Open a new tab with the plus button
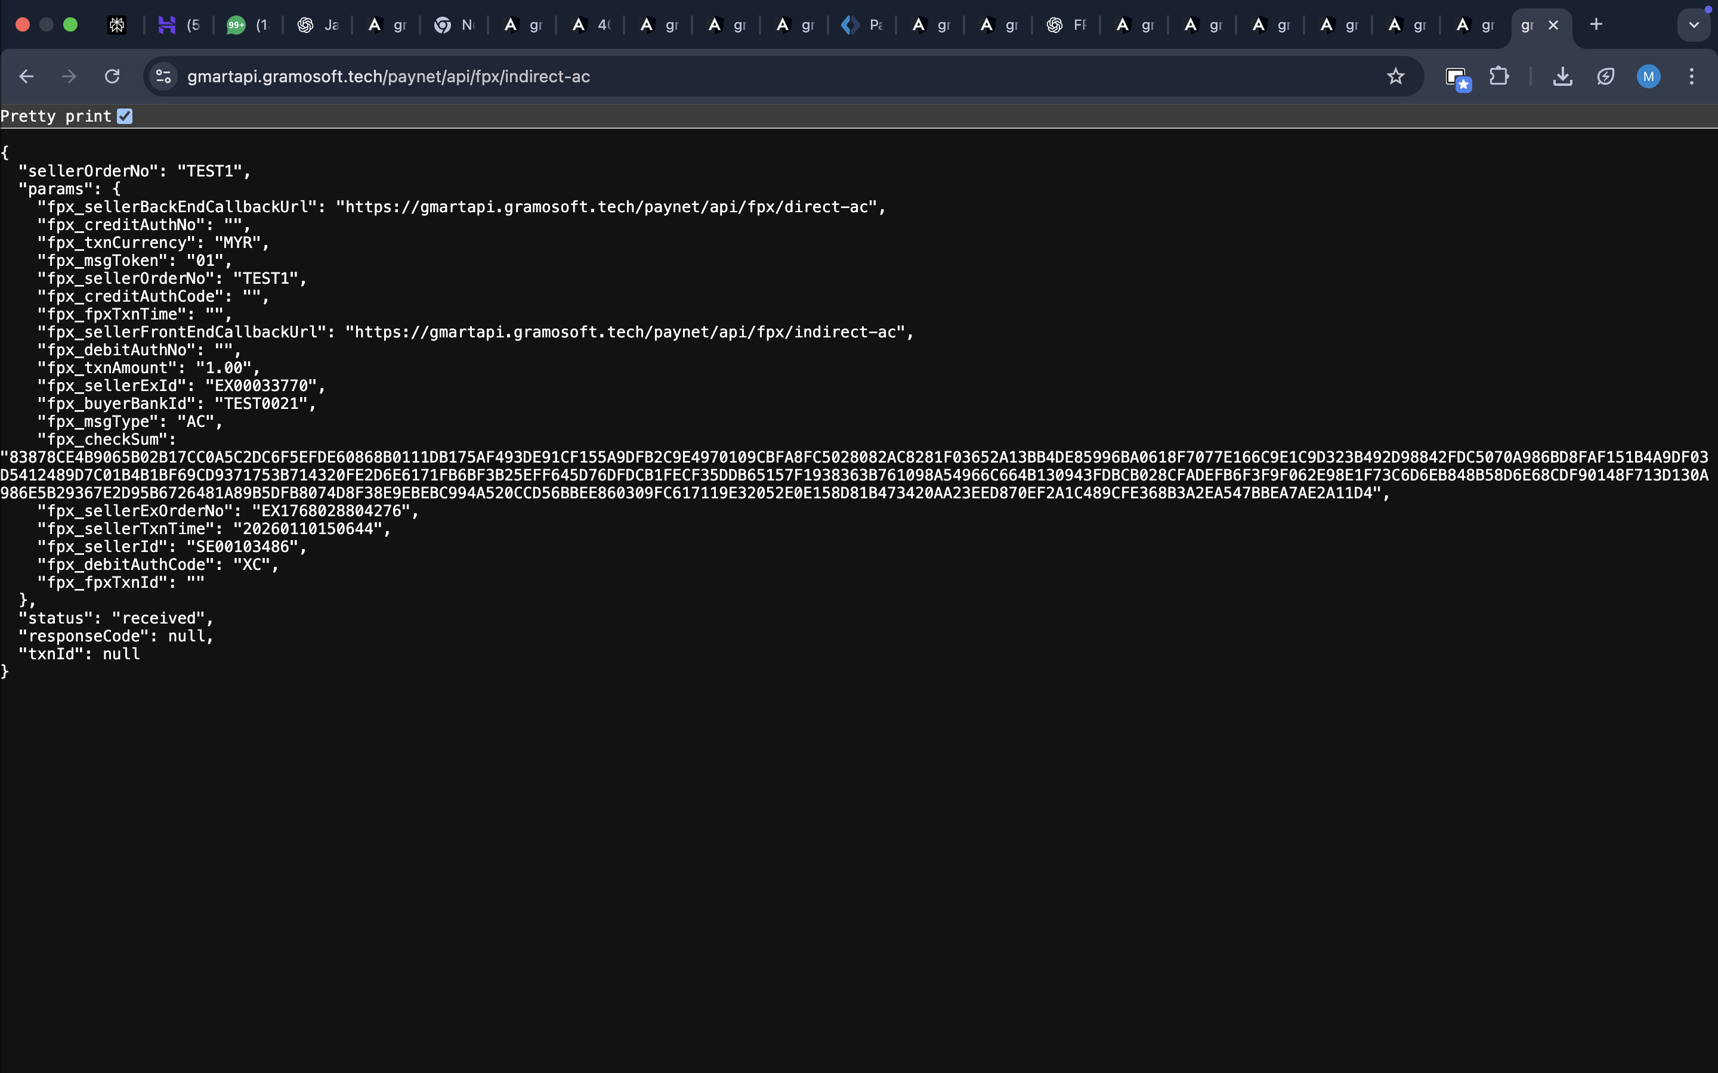 click(1596, 25)
